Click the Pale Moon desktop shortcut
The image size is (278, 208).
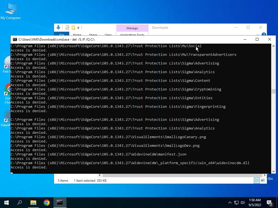click(7, 64)
